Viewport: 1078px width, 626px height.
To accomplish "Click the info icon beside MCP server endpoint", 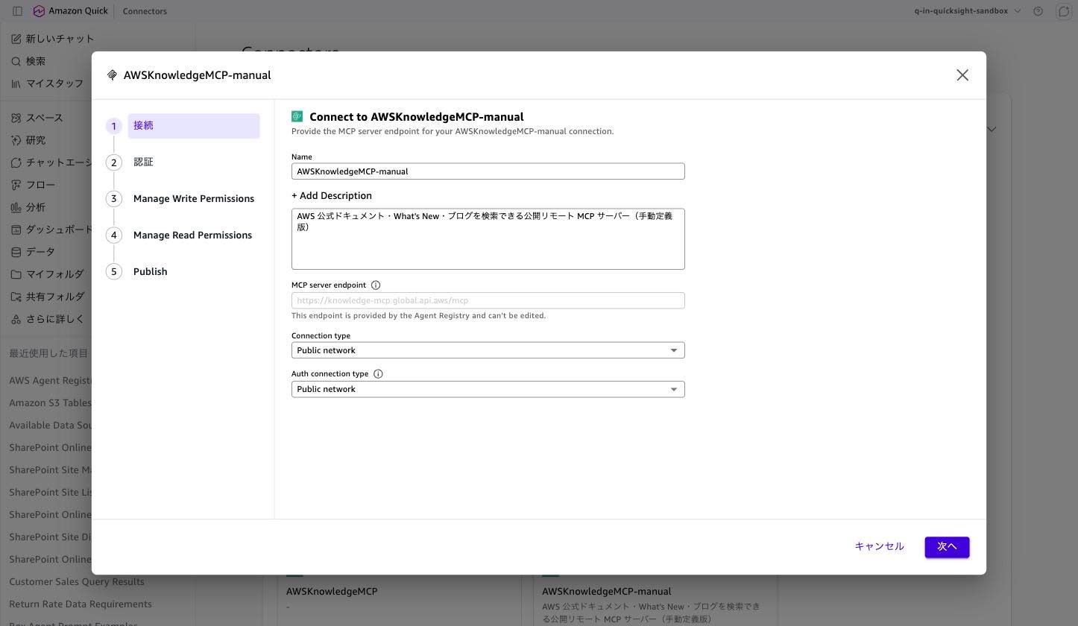I will pos(376,285).
